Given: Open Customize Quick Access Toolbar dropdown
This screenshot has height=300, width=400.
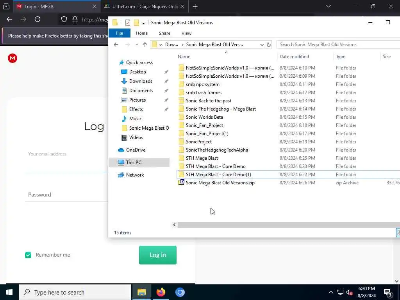Looking at the screenshot, I should [144, 23].
